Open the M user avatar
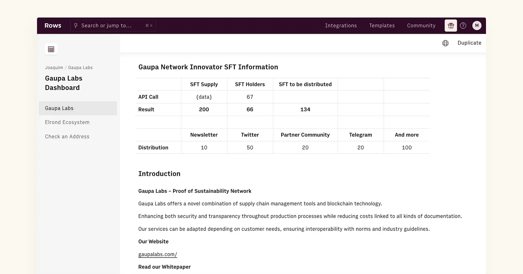Viewport: 523px width, 274px height. (x=477, y=26)
